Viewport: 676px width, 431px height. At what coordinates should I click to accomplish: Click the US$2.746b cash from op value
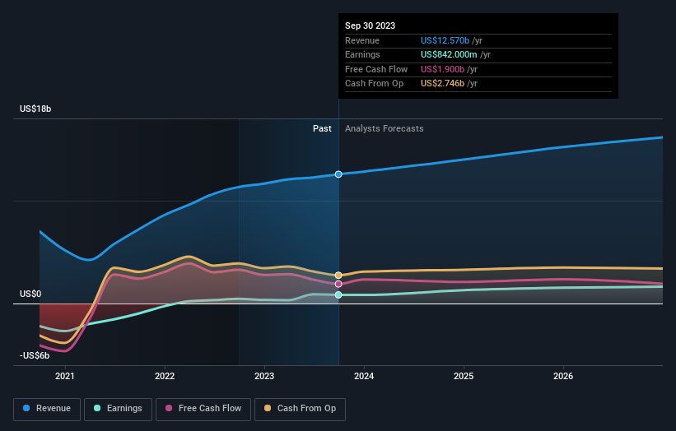442,84
